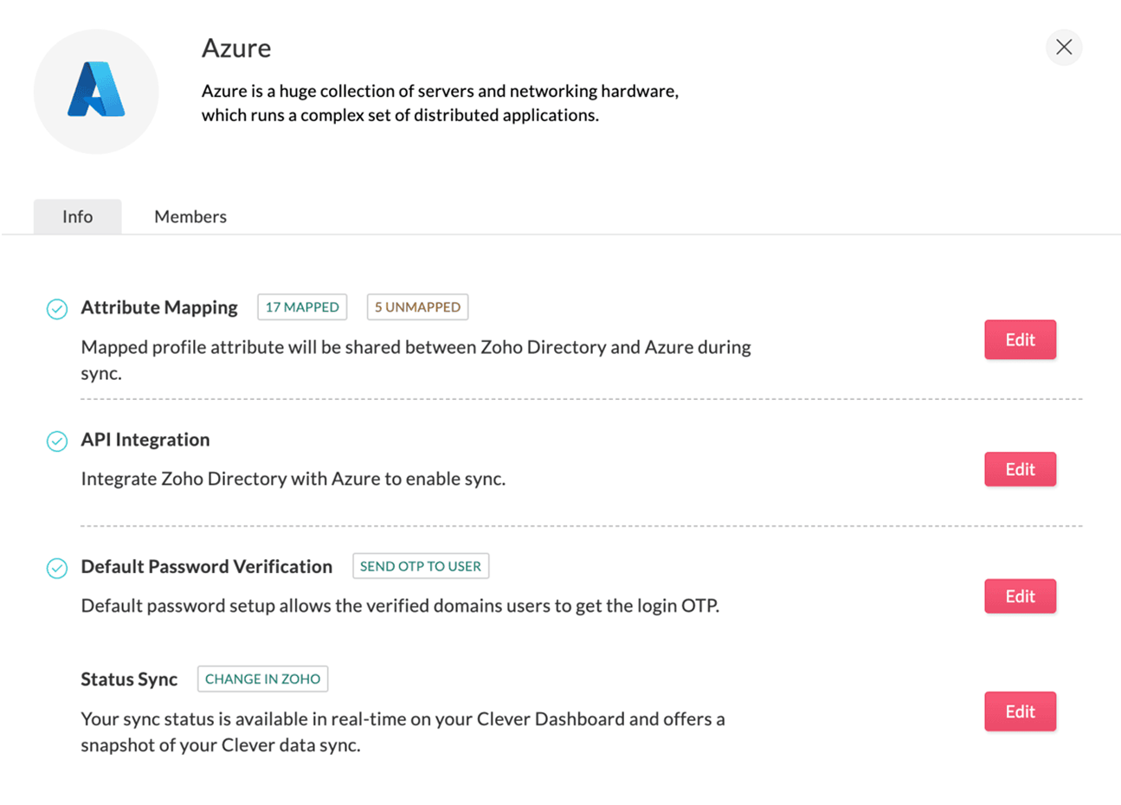Click the Status Sync heading
The width and height of the screenshot is (1121, 805).
(129, 679)
